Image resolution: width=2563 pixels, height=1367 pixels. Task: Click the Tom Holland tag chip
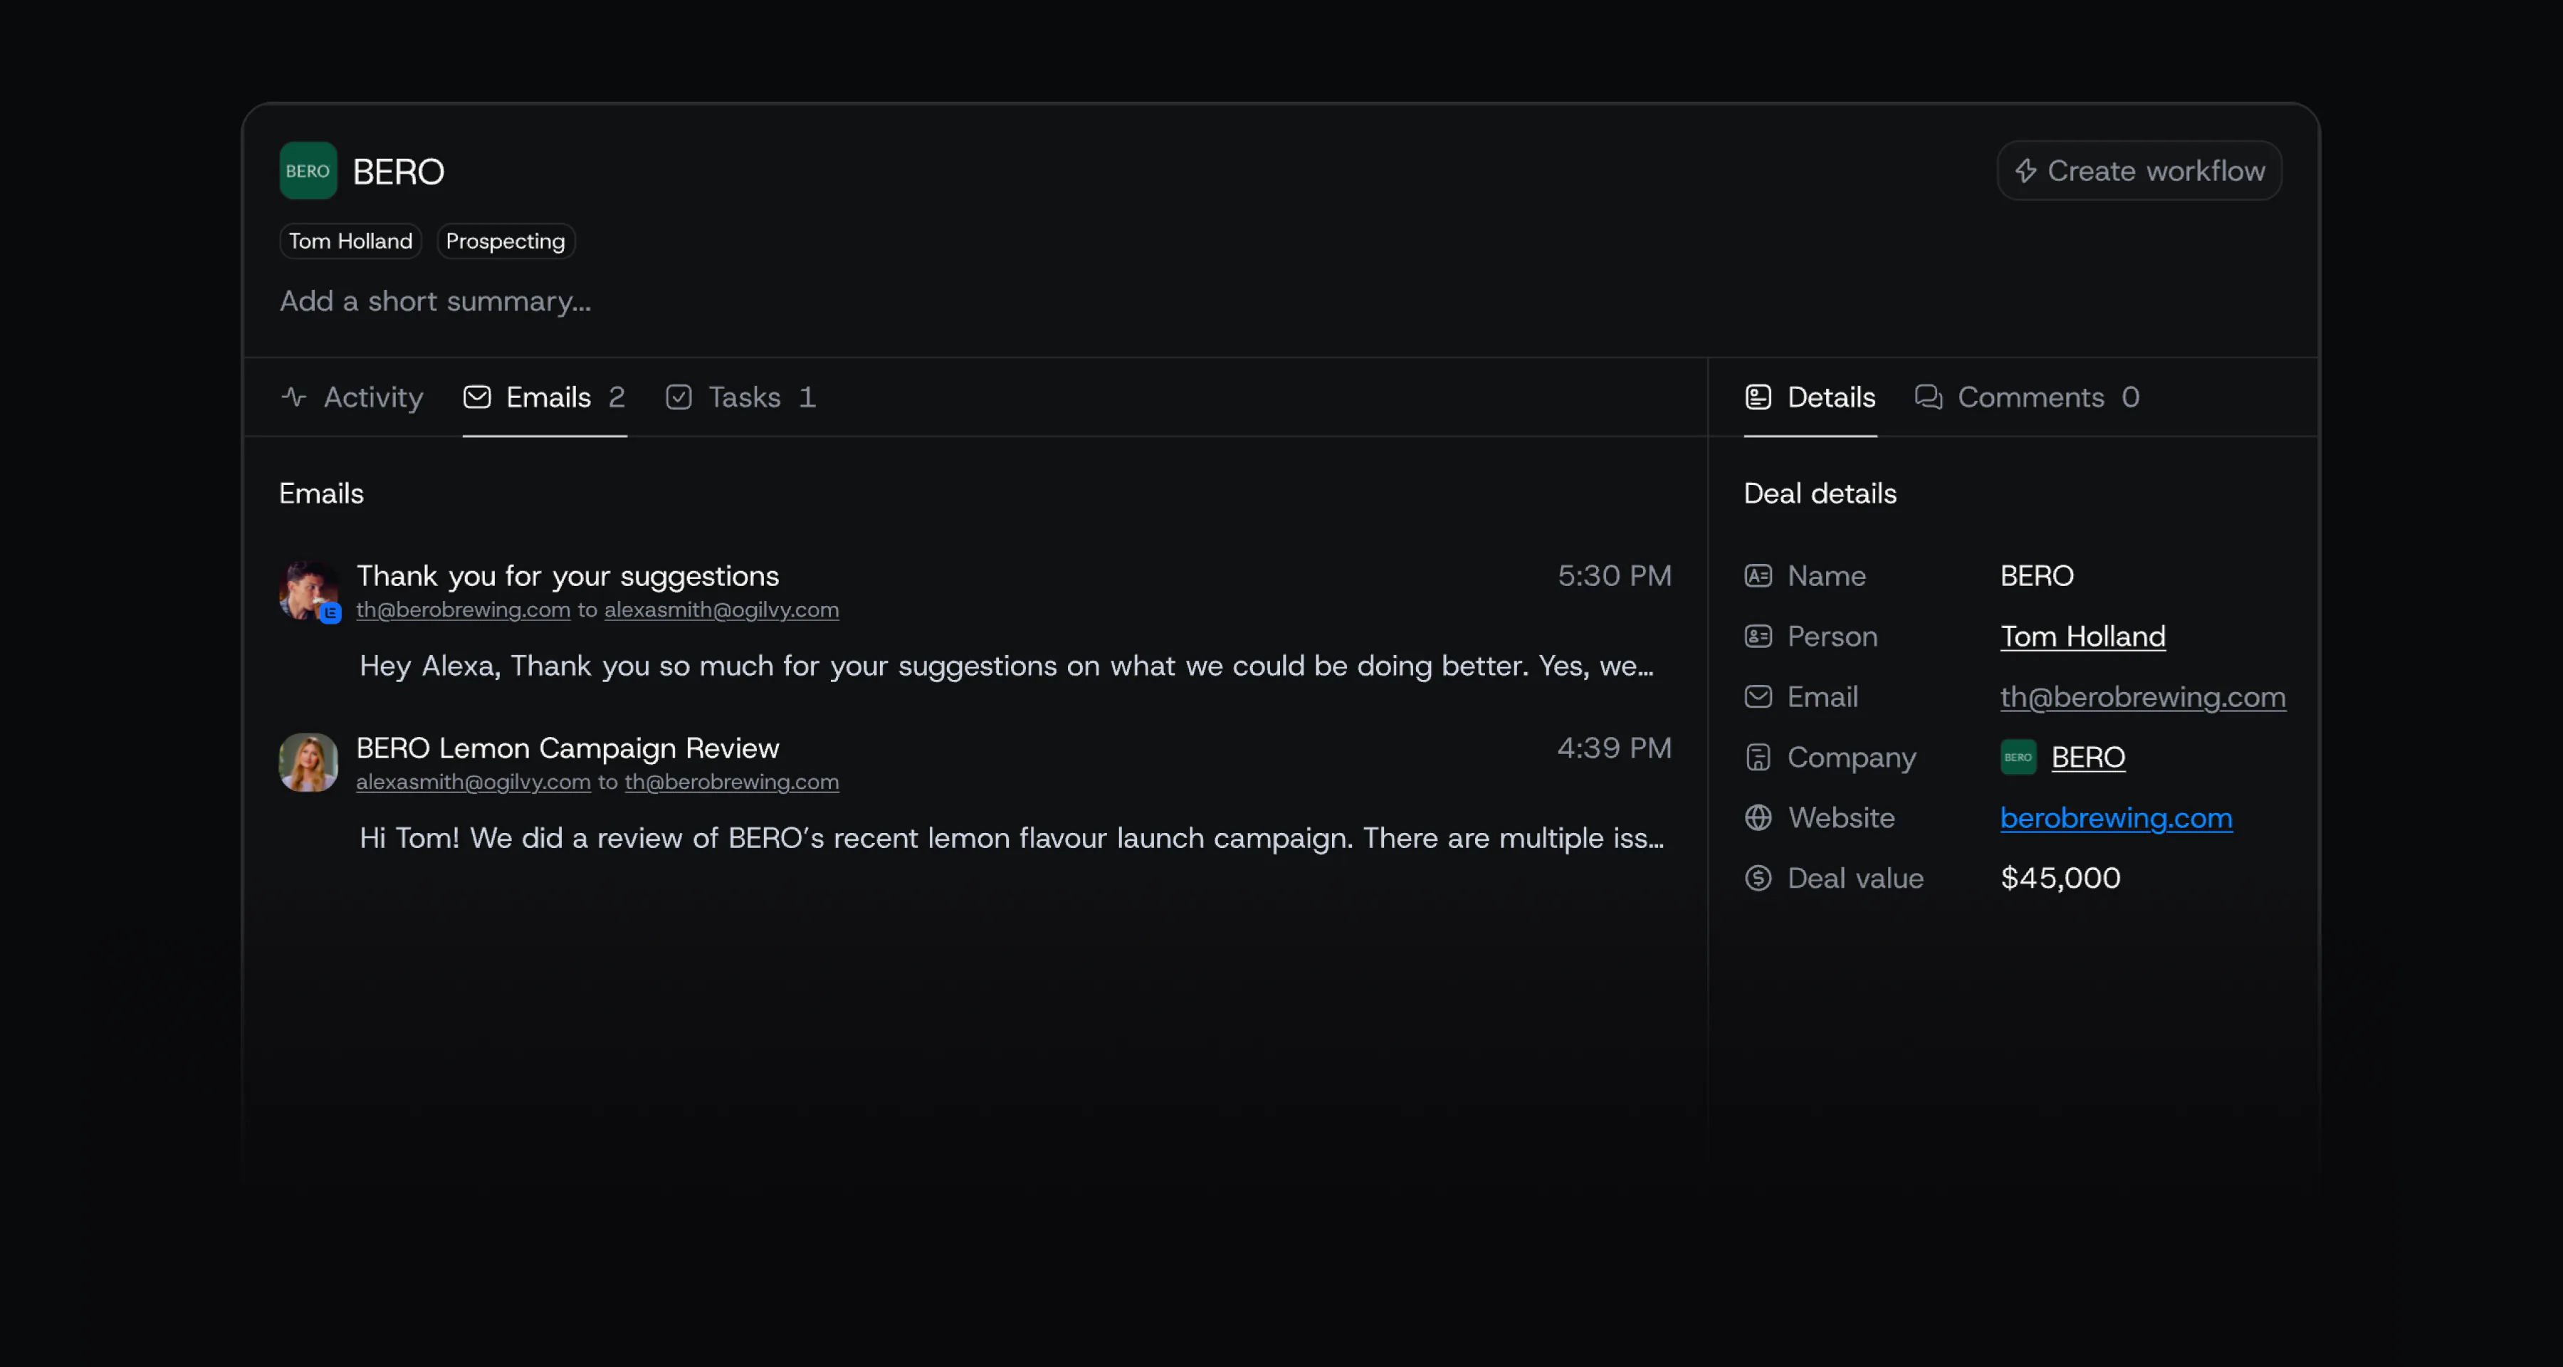[x=350, y=241]
